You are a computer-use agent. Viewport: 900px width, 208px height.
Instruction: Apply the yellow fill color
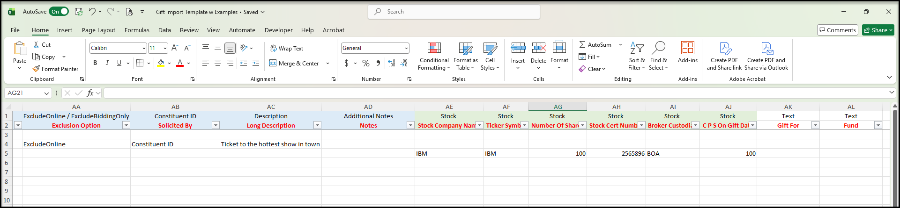161,63
